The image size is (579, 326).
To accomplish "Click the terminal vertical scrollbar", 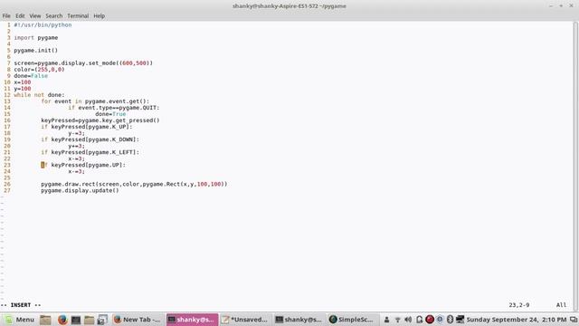I will click(x=575, y=167).
